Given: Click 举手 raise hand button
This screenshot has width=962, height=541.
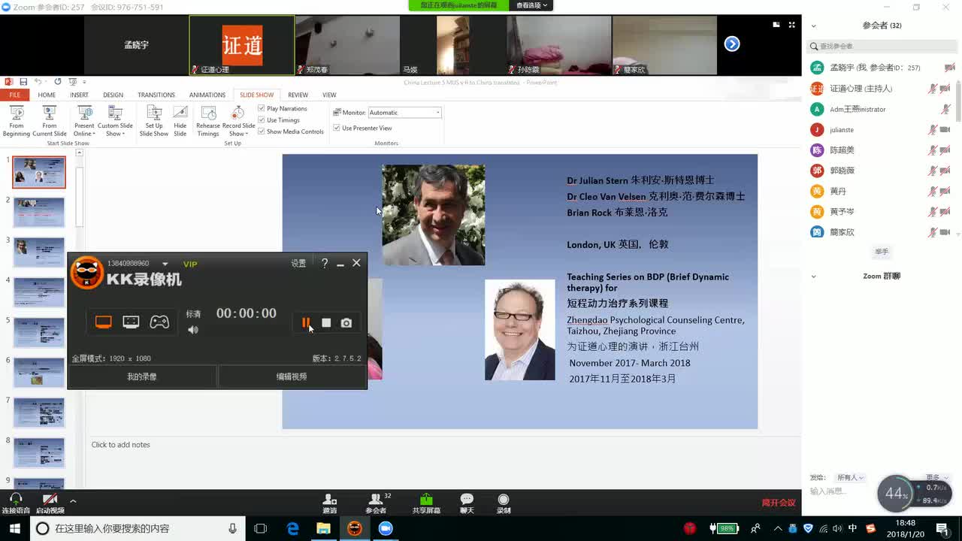Looking at the screenshot, I should tap(882, 252).
